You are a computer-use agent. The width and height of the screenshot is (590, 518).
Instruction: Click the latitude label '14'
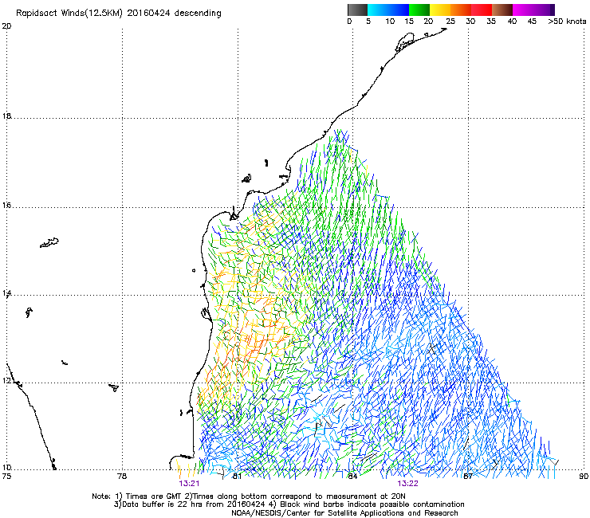pyautogui.click(x=6, y=293)
